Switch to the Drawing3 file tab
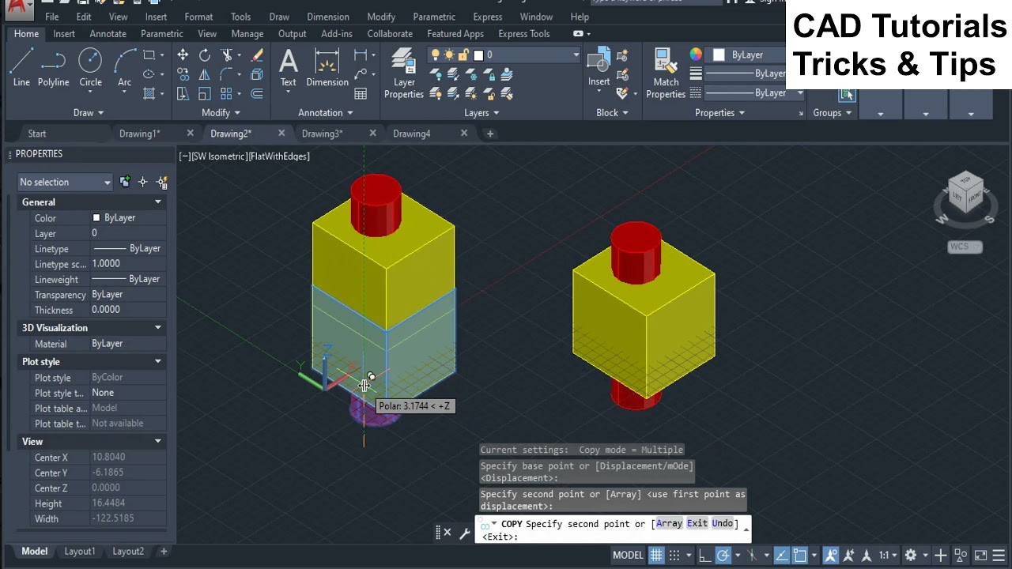The image size is (1012, 569). tap(322, 134)
